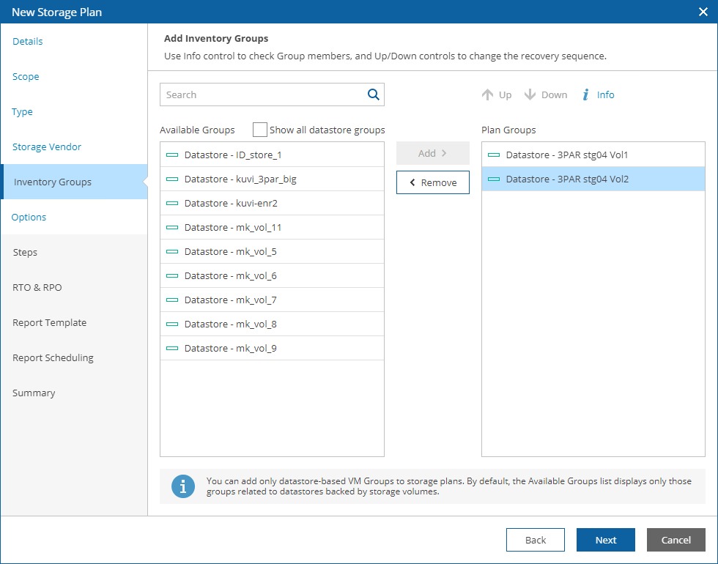Enable Show all datastore groups checkbox

click(x=260, y=130)
